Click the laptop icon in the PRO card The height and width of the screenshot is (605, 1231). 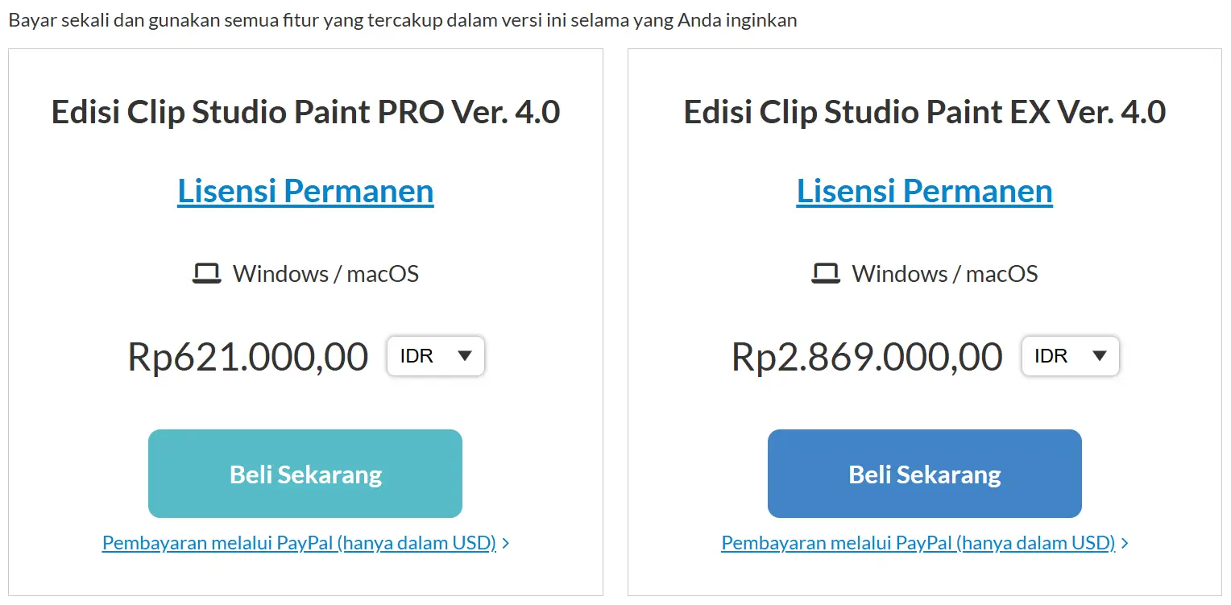[206, 274]
